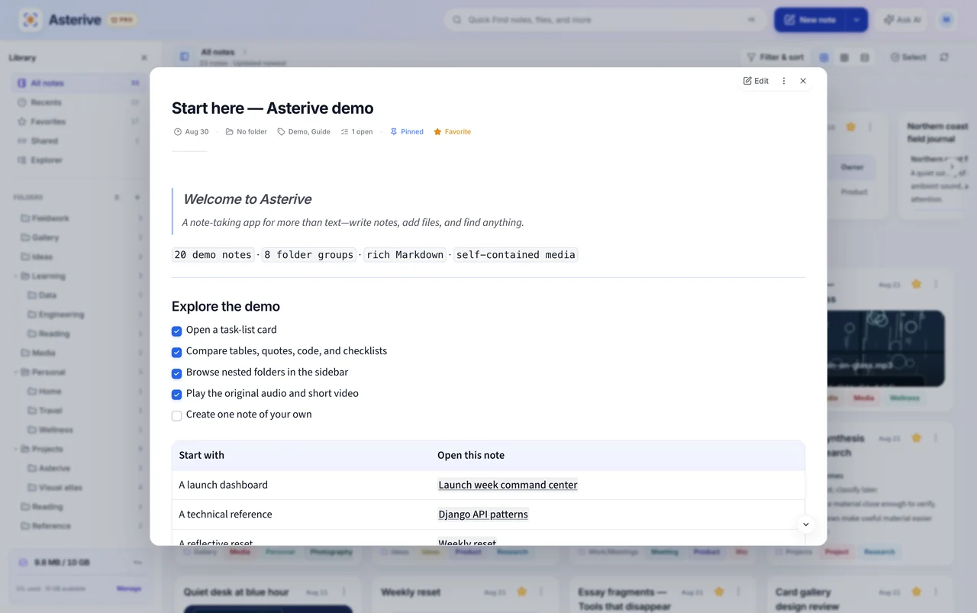The image size is (977, 613).
Task: Uncheck "Open a task-list card" checkbox
Action: tap(176, 331)
